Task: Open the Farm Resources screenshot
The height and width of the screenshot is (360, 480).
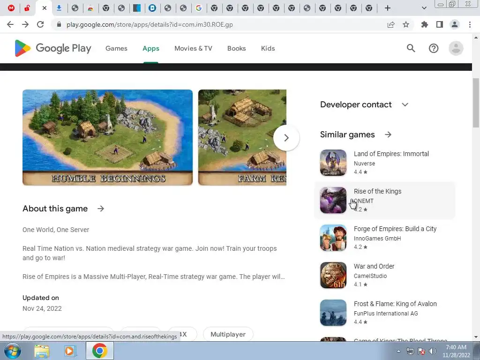Action: [242, 137]
